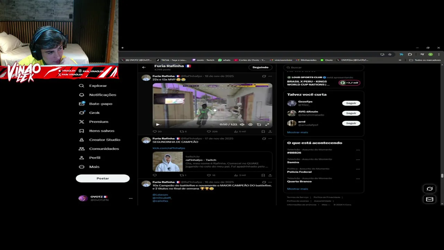Expand the Mais menu in sidebar
The width and height of the screenshot is (444, 250).
(89, 167)
